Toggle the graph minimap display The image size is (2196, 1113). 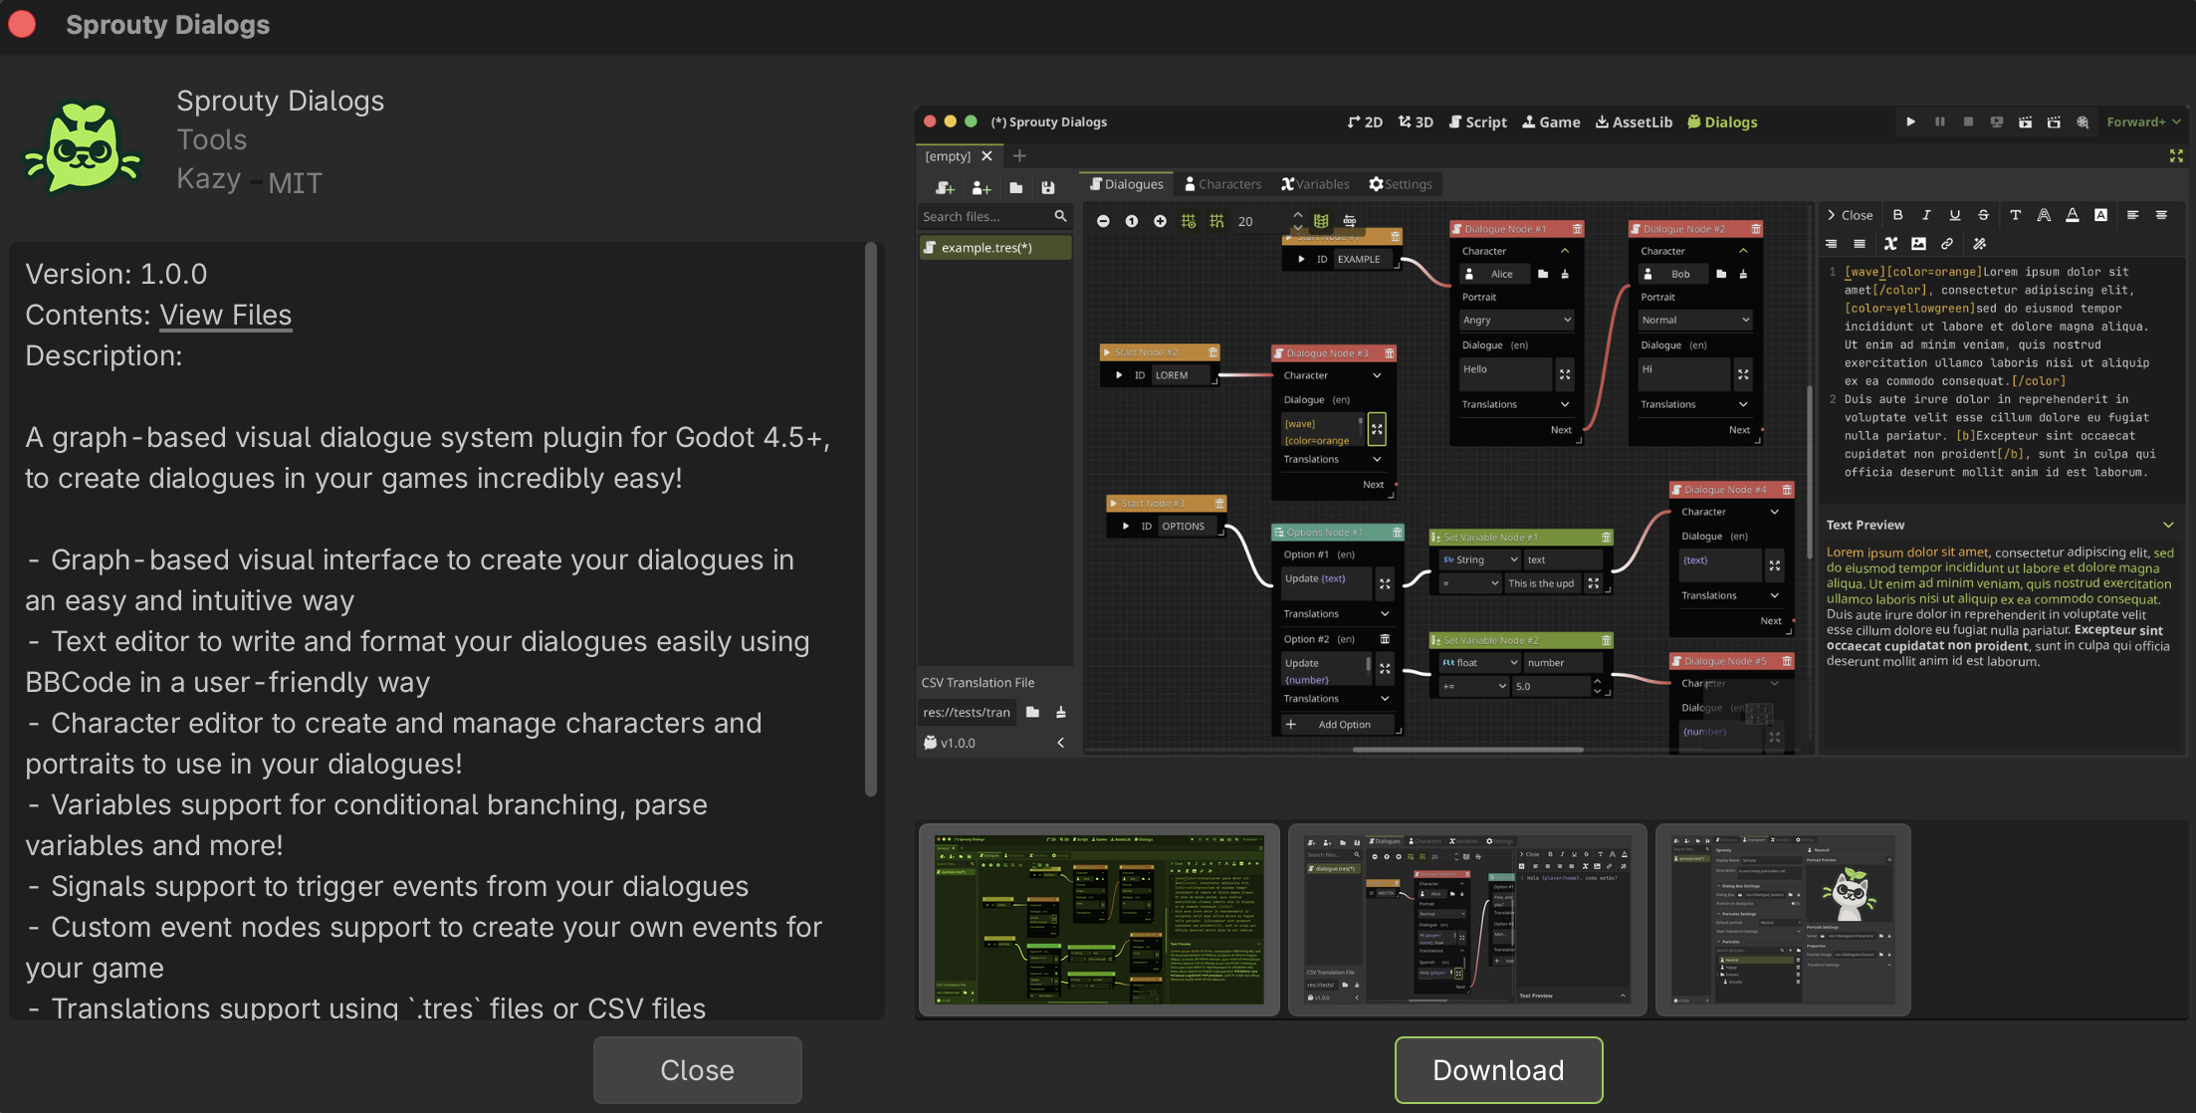point(1319,220)
